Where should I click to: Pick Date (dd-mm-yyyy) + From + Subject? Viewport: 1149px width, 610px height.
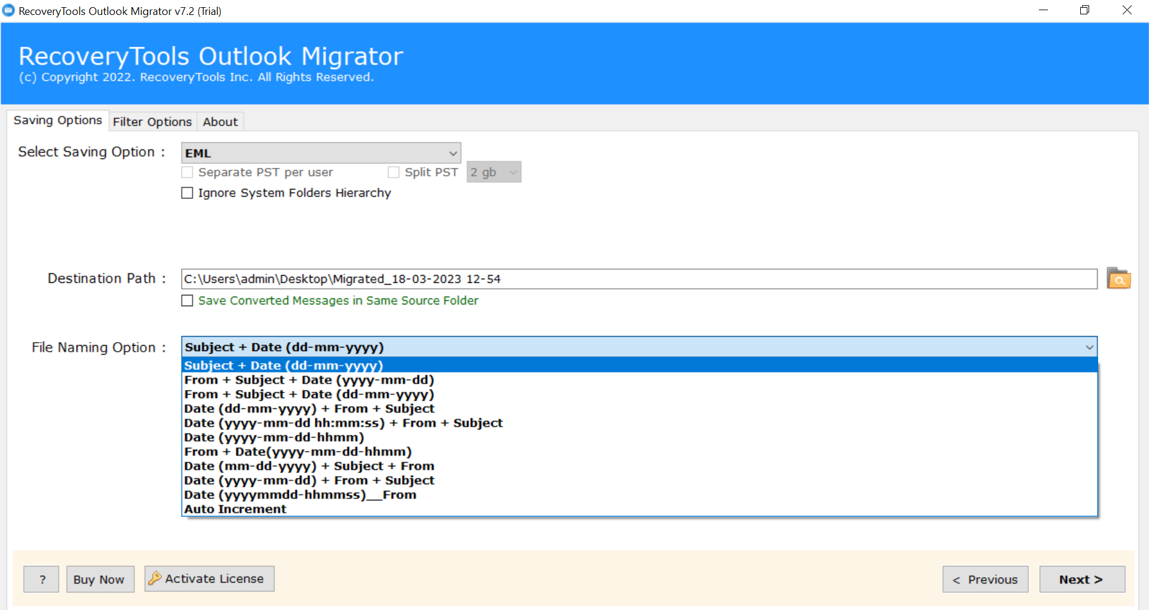point(639,408)
